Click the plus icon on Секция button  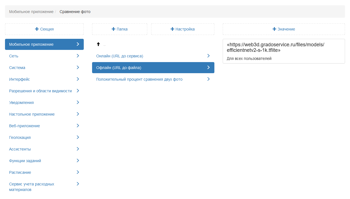(37, 29)
